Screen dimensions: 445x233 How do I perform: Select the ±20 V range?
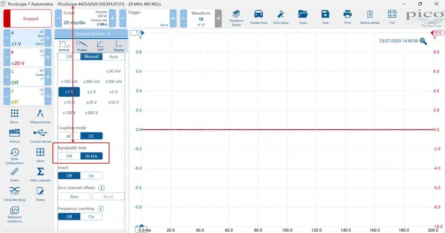91,102
